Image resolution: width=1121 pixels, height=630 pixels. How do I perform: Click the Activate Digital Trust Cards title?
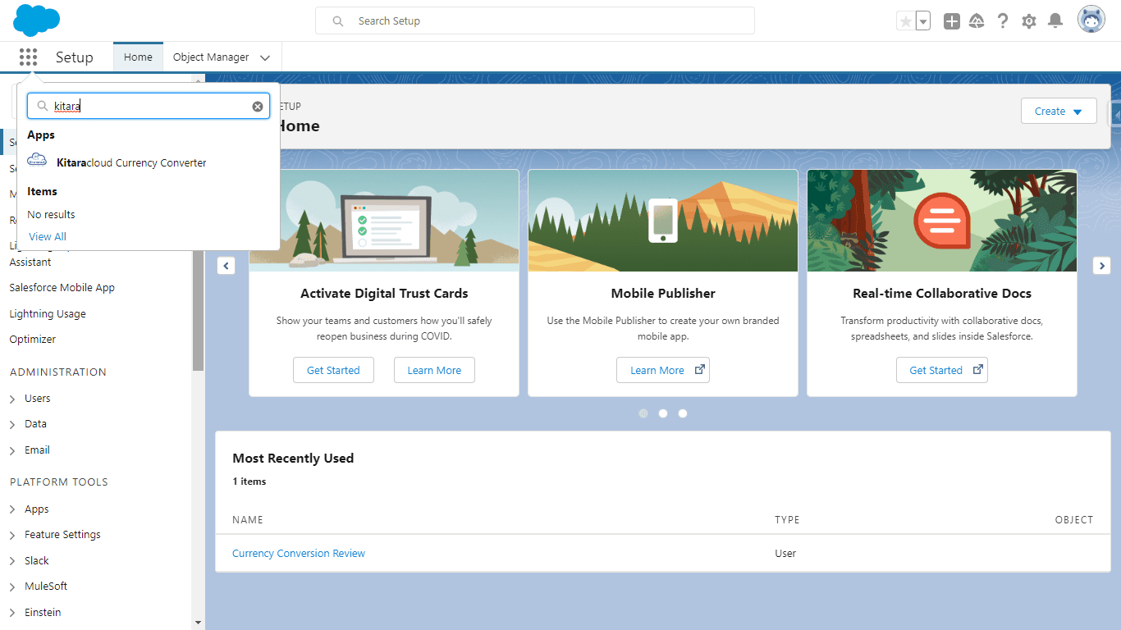point(384,294)
